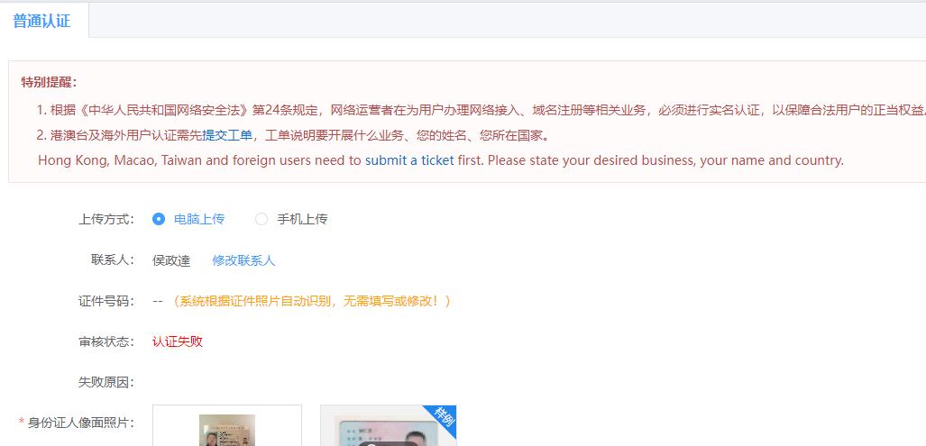926x446 pixels.
Task: Open the 普通认证 tab
Action: [x=42, y=21]
